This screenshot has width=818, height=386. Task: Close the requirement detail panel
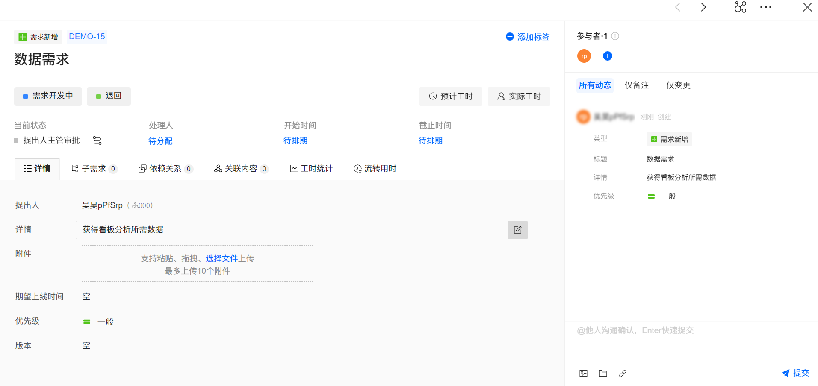click(807, 7)
